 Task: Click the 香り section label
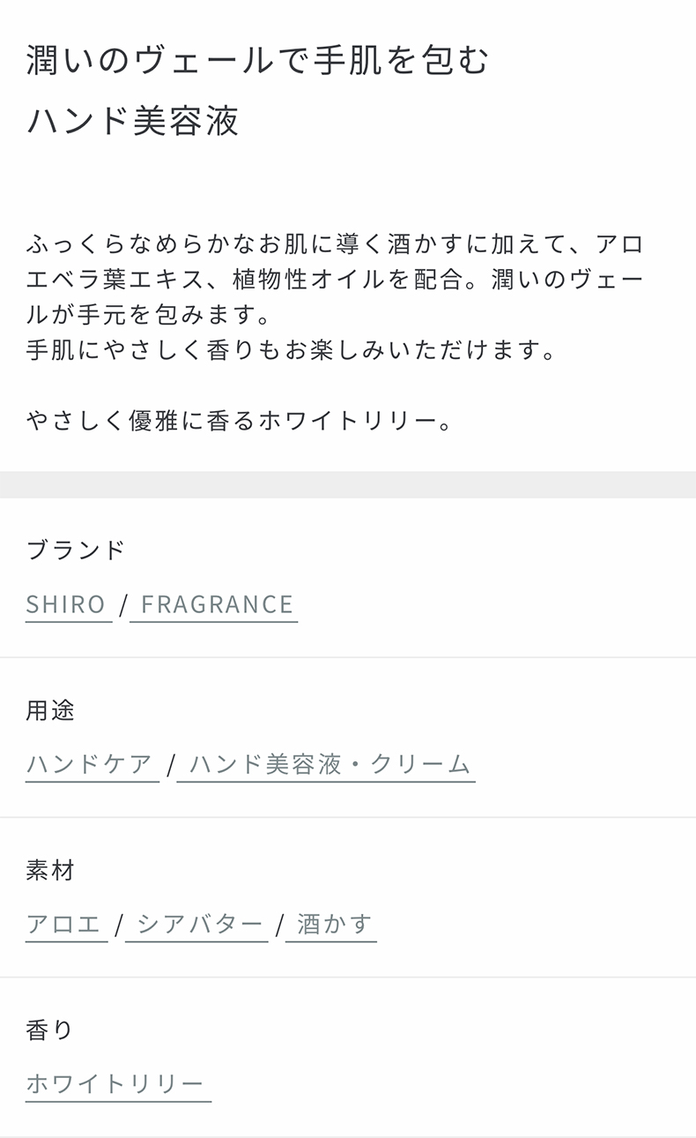coord(50,1029)
